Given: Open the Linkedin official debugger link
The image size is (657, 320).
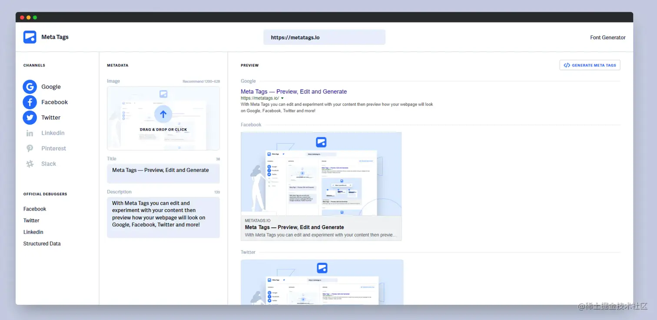Looking at the screenshot, I should point(33,232).
